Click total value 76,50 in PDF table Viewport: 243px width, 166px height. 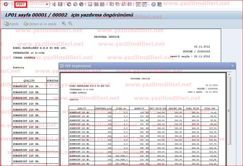213,112
